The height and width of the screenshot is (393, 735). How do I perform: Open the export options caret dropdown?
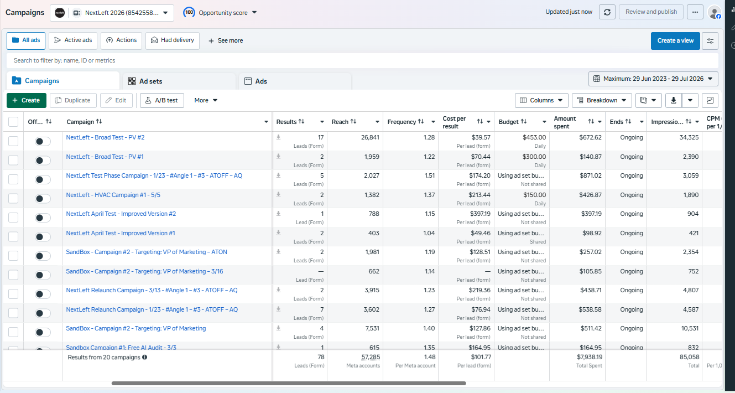[x=690, y=100]
